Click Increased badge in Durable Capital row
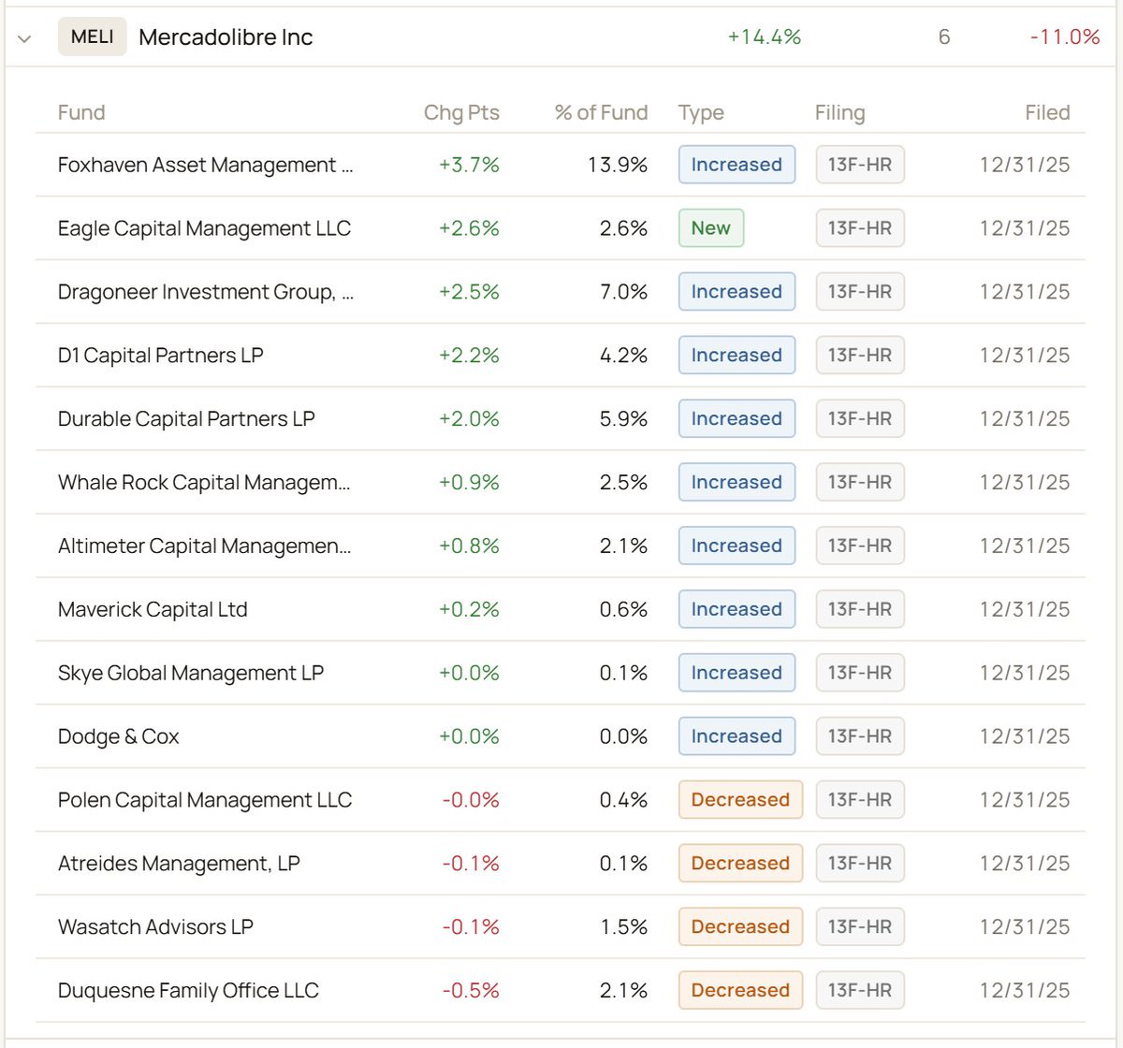The image size is (1123, 1048). [x=737, y=419]
